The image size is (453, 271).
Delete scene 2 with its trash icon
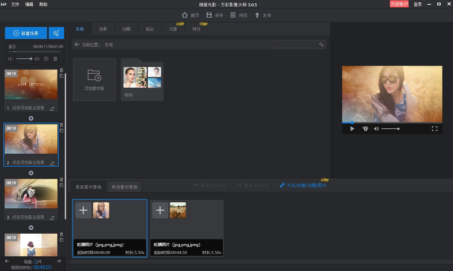pos(61,125)
